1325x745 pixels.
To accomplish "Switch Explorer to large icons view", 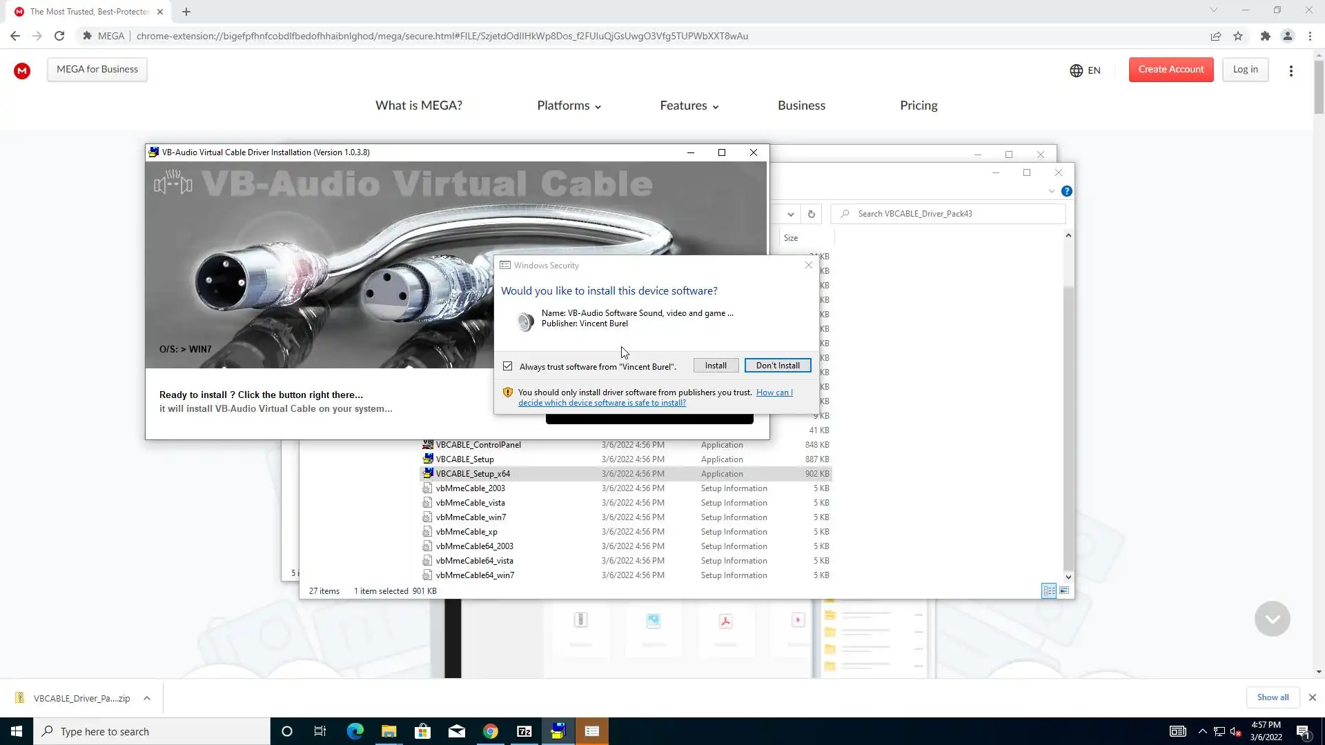I will (x=1064, y=590).
